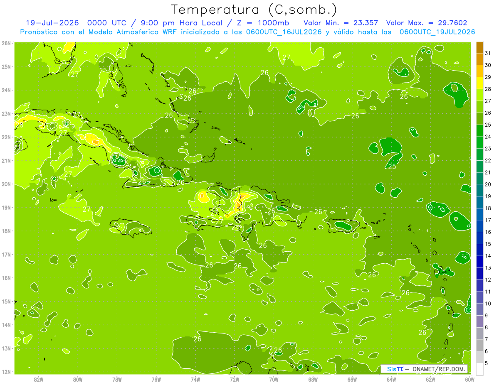Click the "Temperatura (C,somb.)" map title
The image size is (499, 385).
click(x=254, y=9)
